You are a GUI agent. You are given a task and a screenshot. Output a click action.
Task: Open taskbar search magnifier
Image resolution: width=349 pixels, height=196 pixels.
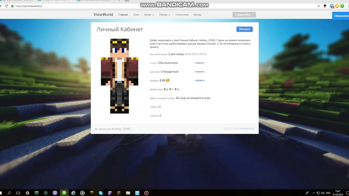coord(9,193)
